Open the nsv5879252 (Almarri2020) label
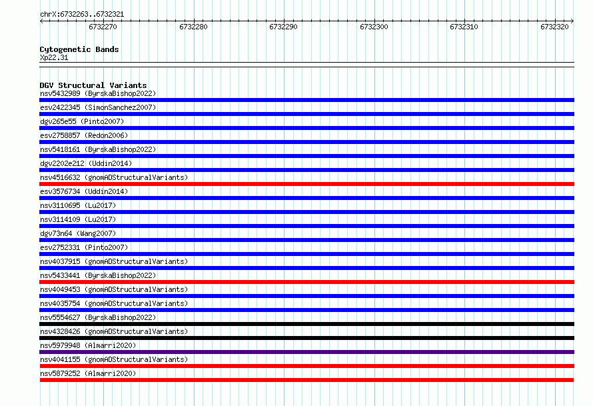This screenshot has width=593, height=406. point(88,373)
